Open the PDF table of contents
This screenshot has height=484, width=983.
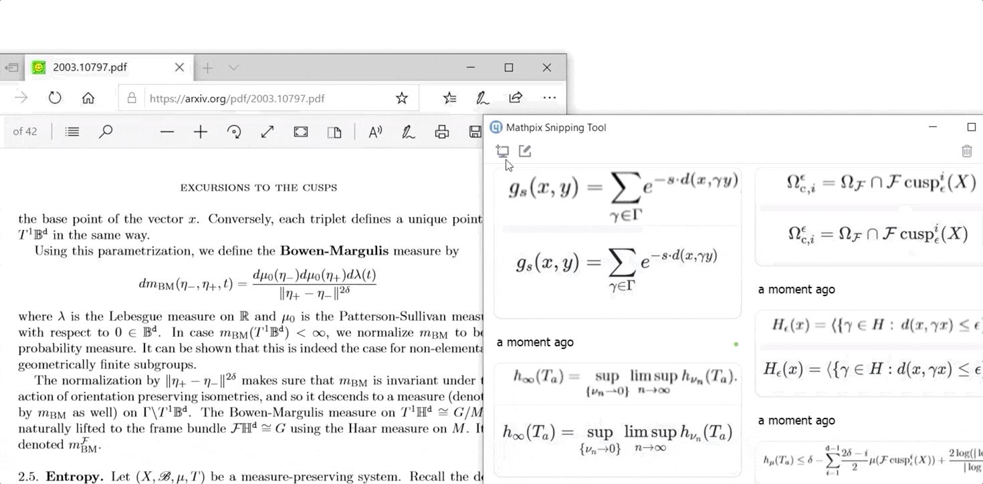coord(72,131)
